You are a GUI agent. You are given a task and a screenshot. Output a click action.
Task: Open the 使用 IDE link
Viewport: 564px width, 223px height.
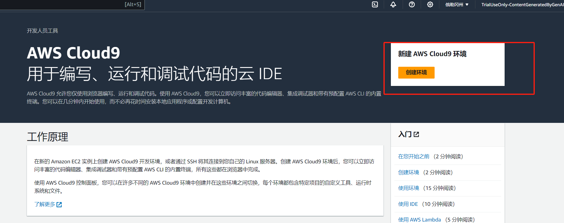(x=408, y=204)
